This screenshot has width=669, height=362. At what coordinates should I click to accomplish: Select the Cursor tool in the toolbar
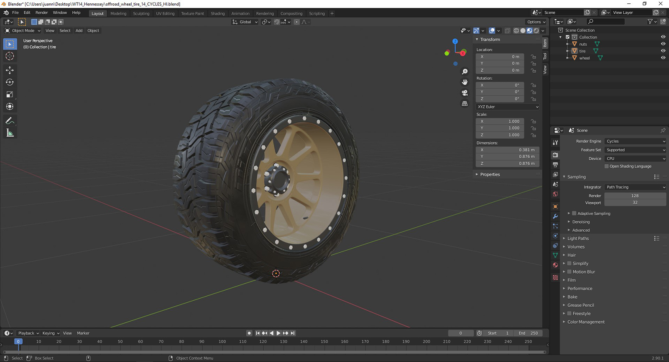pyautogui.click(x=10, y=56)
